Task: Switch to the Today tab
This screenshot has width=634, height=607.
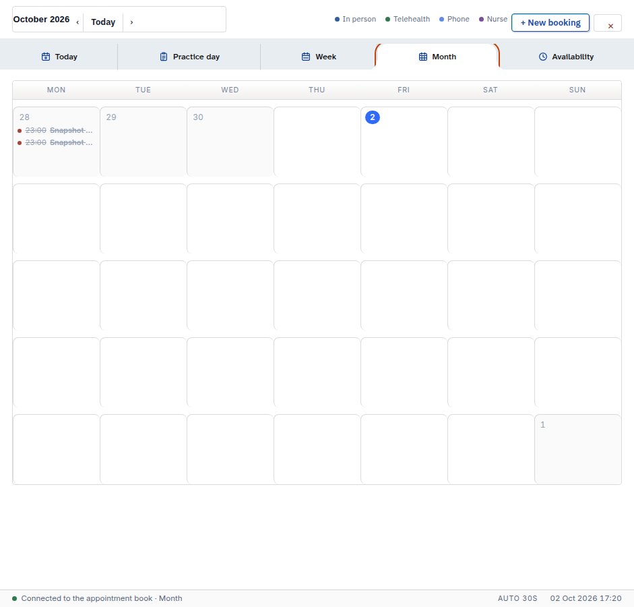Action: [x=59, y=57]
